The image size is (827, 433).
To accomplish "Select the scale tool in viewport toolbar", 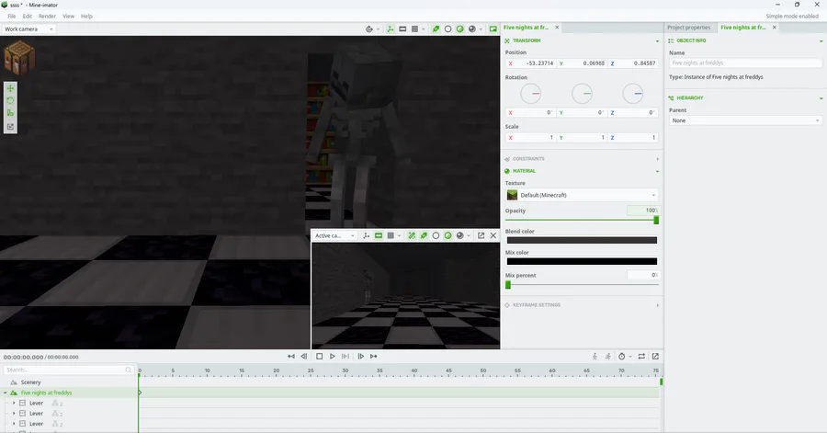I will click(10, 114).
